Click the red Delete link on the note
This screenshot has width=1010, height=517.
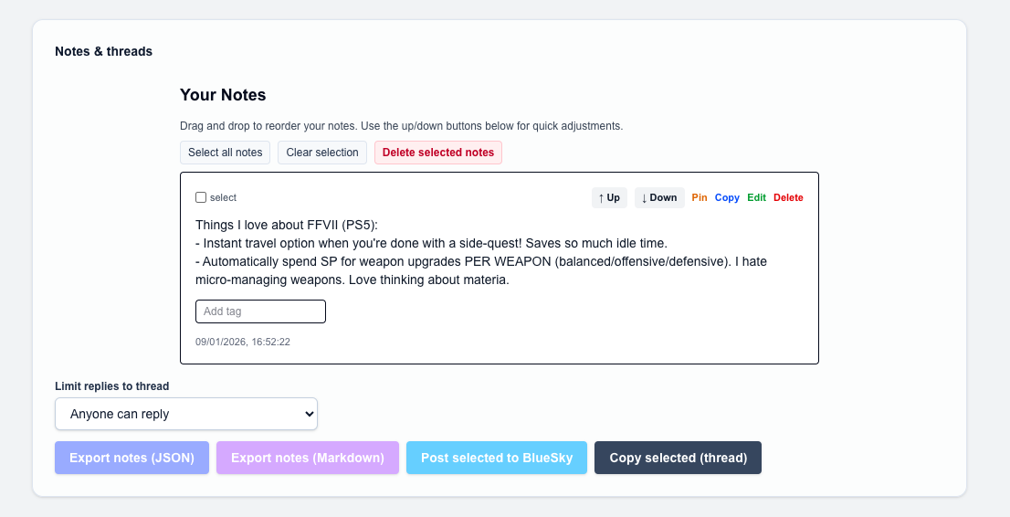788,197
